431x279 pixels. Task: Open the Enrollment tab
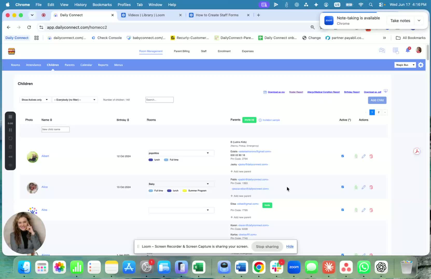click(x=224, y=51)
